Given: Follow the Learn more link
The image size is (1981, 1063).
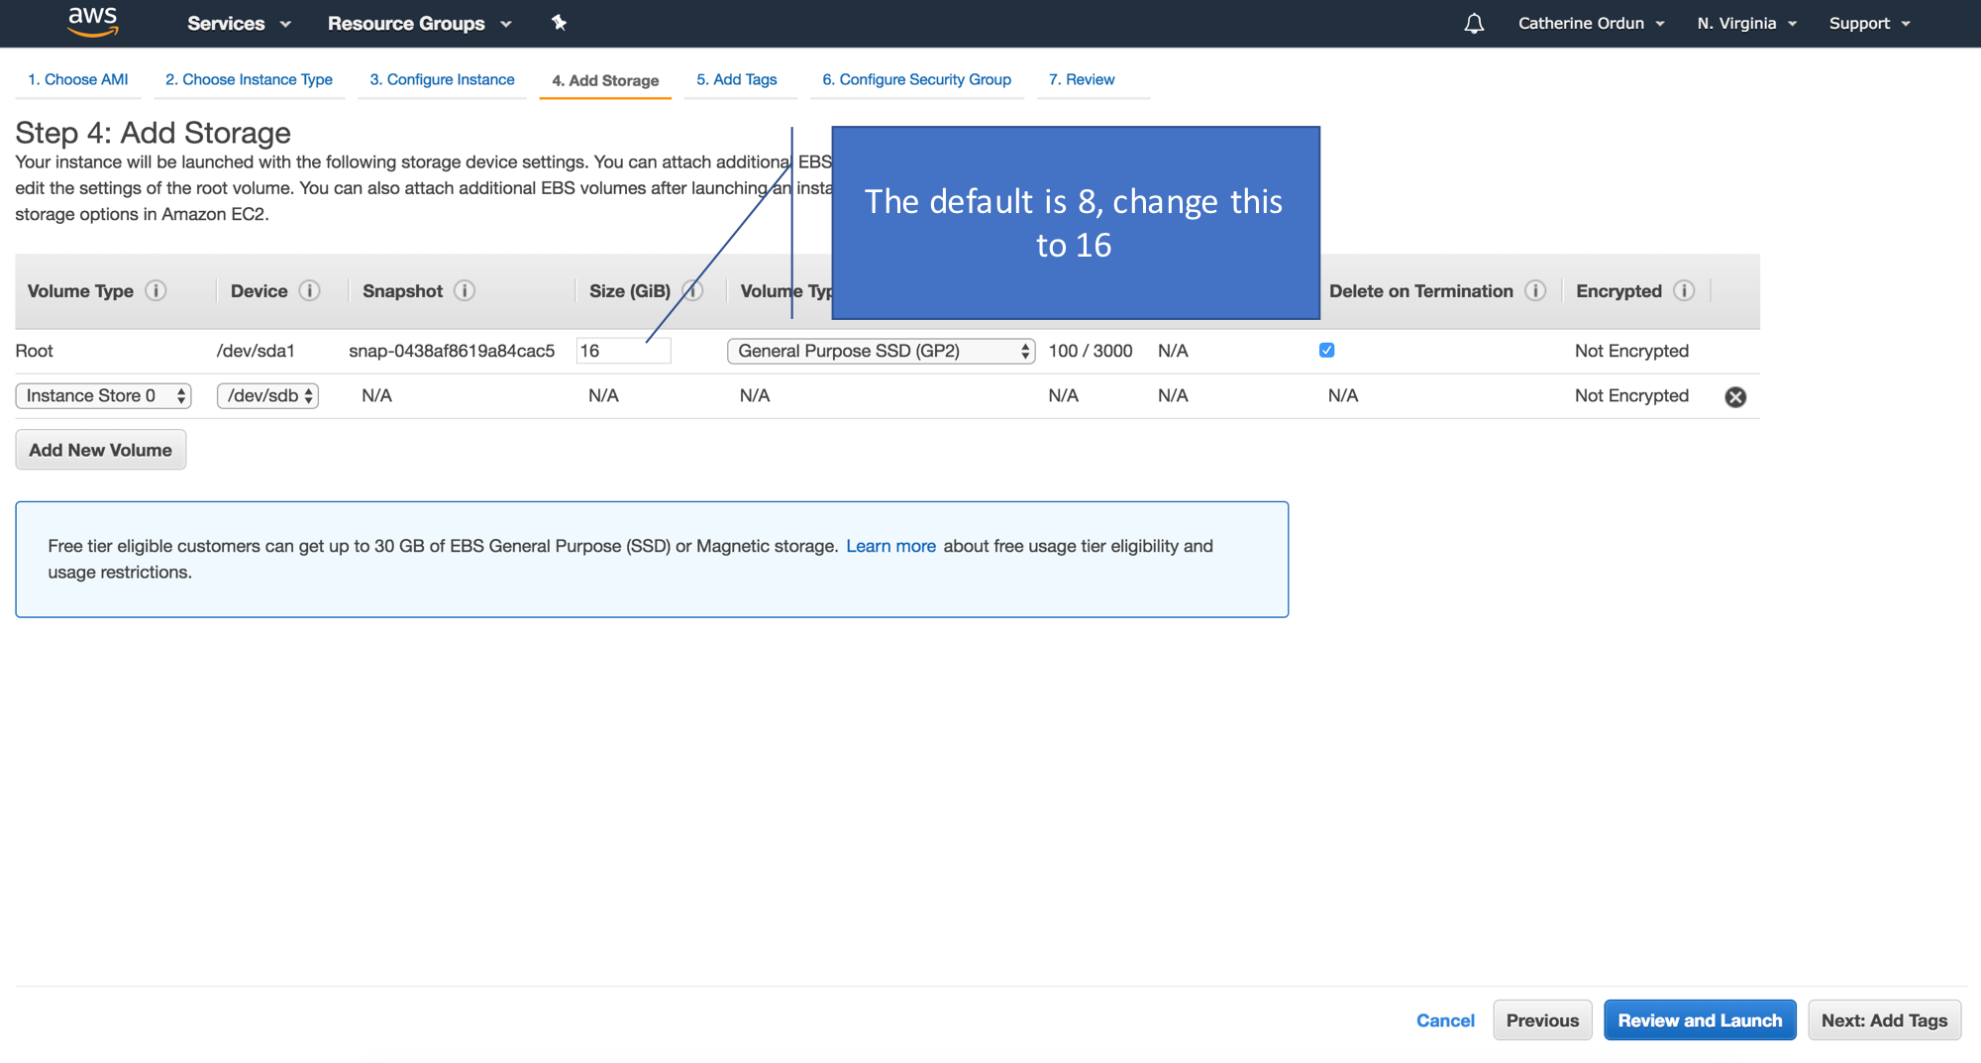Looking at the screenshot, I should (890, 546).
